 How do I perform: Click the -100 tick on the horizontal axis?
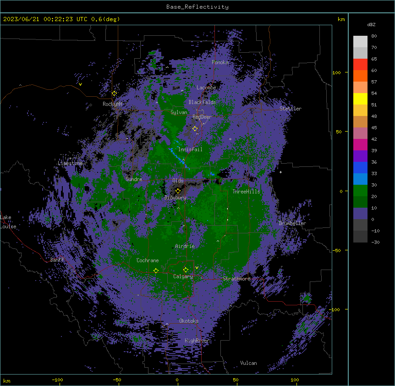coord(57,380)
